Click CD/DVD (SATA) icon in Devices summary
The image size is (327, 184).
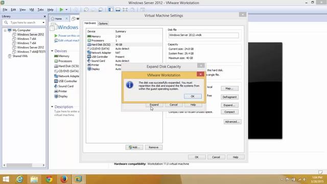pyautogui.click(x=56, y=71)
